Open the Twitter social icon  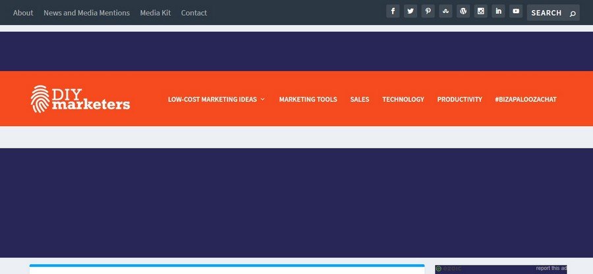410,11
